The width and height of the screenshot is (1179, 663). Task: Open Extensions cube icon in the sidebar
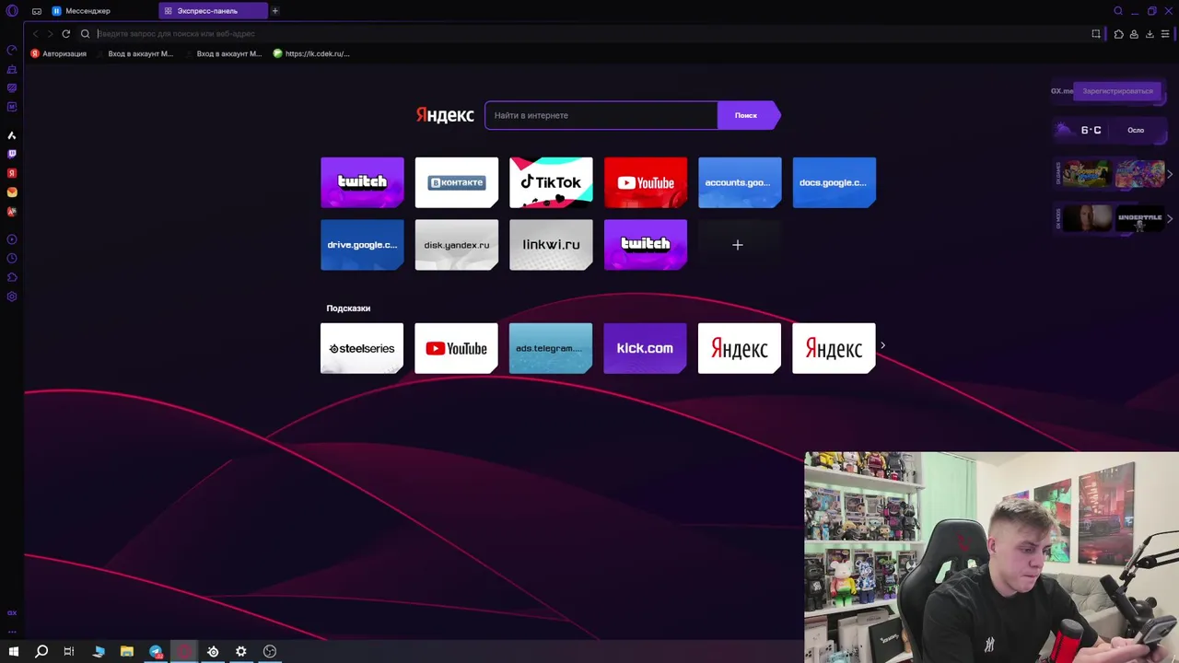[x=12, y=277]
